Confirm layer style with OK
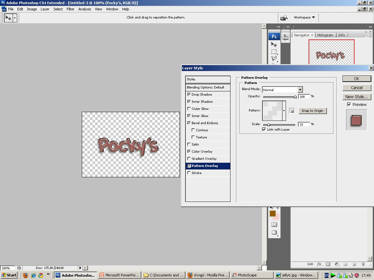This screenshot has width=374, height=280. [x=356, y=79]
